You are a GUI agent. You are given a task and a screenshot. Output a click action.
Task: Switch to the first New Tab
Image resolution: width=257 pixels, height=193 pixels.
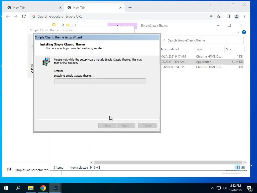point(34,8)
